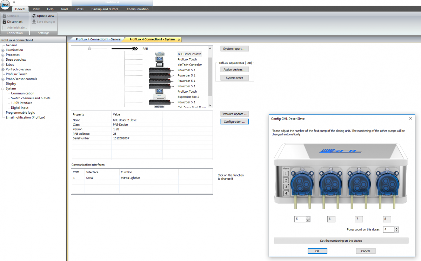Click the System report button
This screenshot has height=261, width=421.
[235, 49]
